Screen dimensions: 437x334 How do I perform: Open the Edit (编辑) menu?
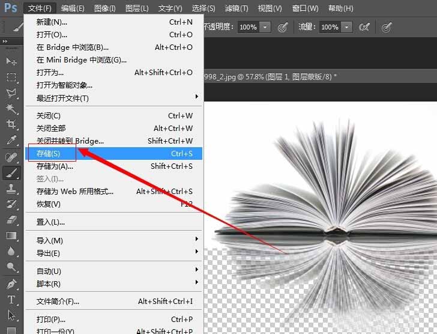[x=73, y=8]
